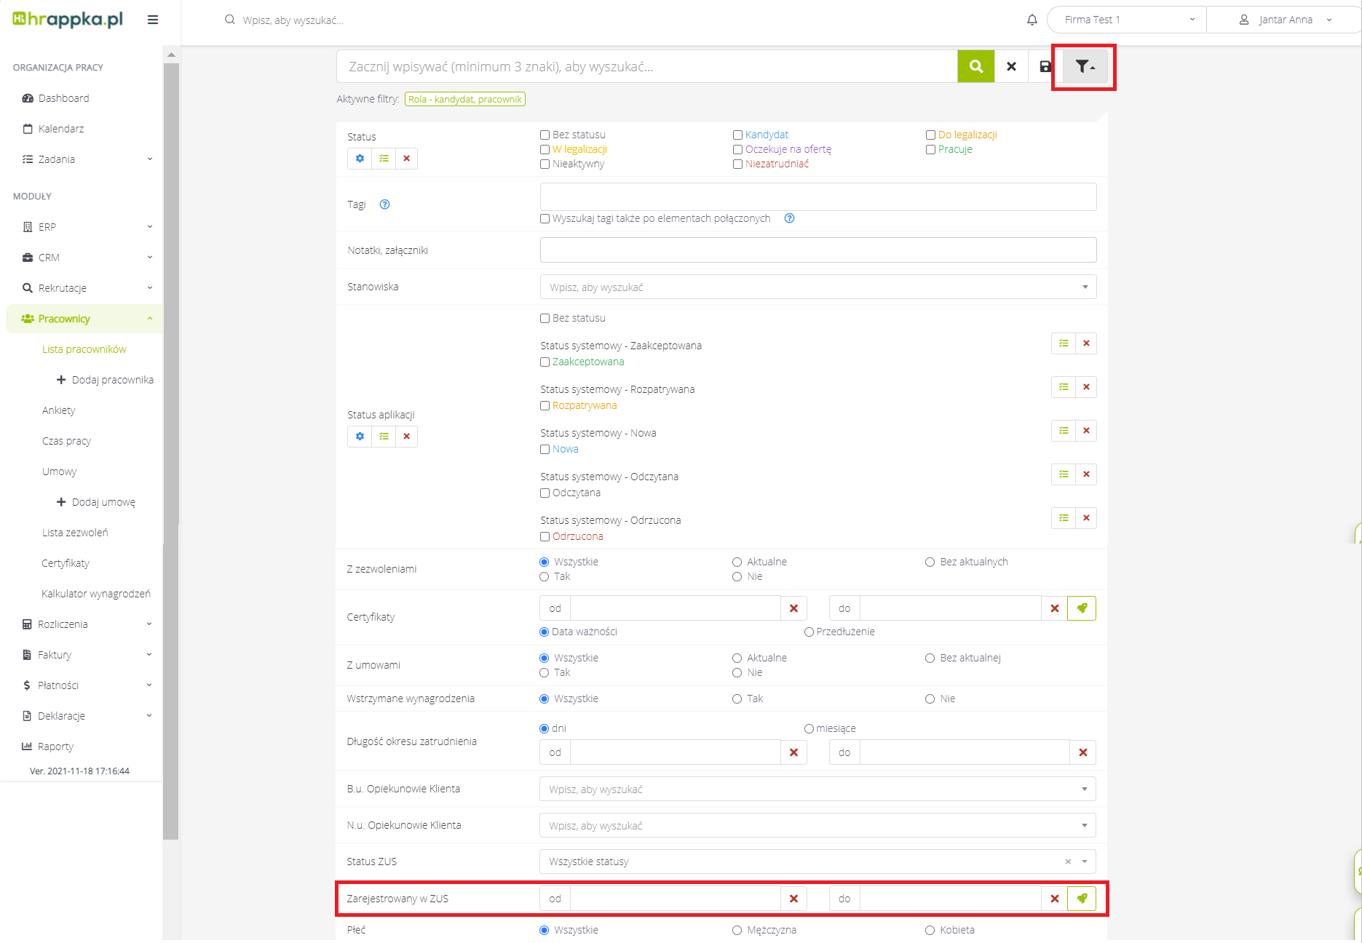The image size is (1362, 943).
Task: Tick the Zaakceptowana application status checkbox
Action: coord(545,362)
